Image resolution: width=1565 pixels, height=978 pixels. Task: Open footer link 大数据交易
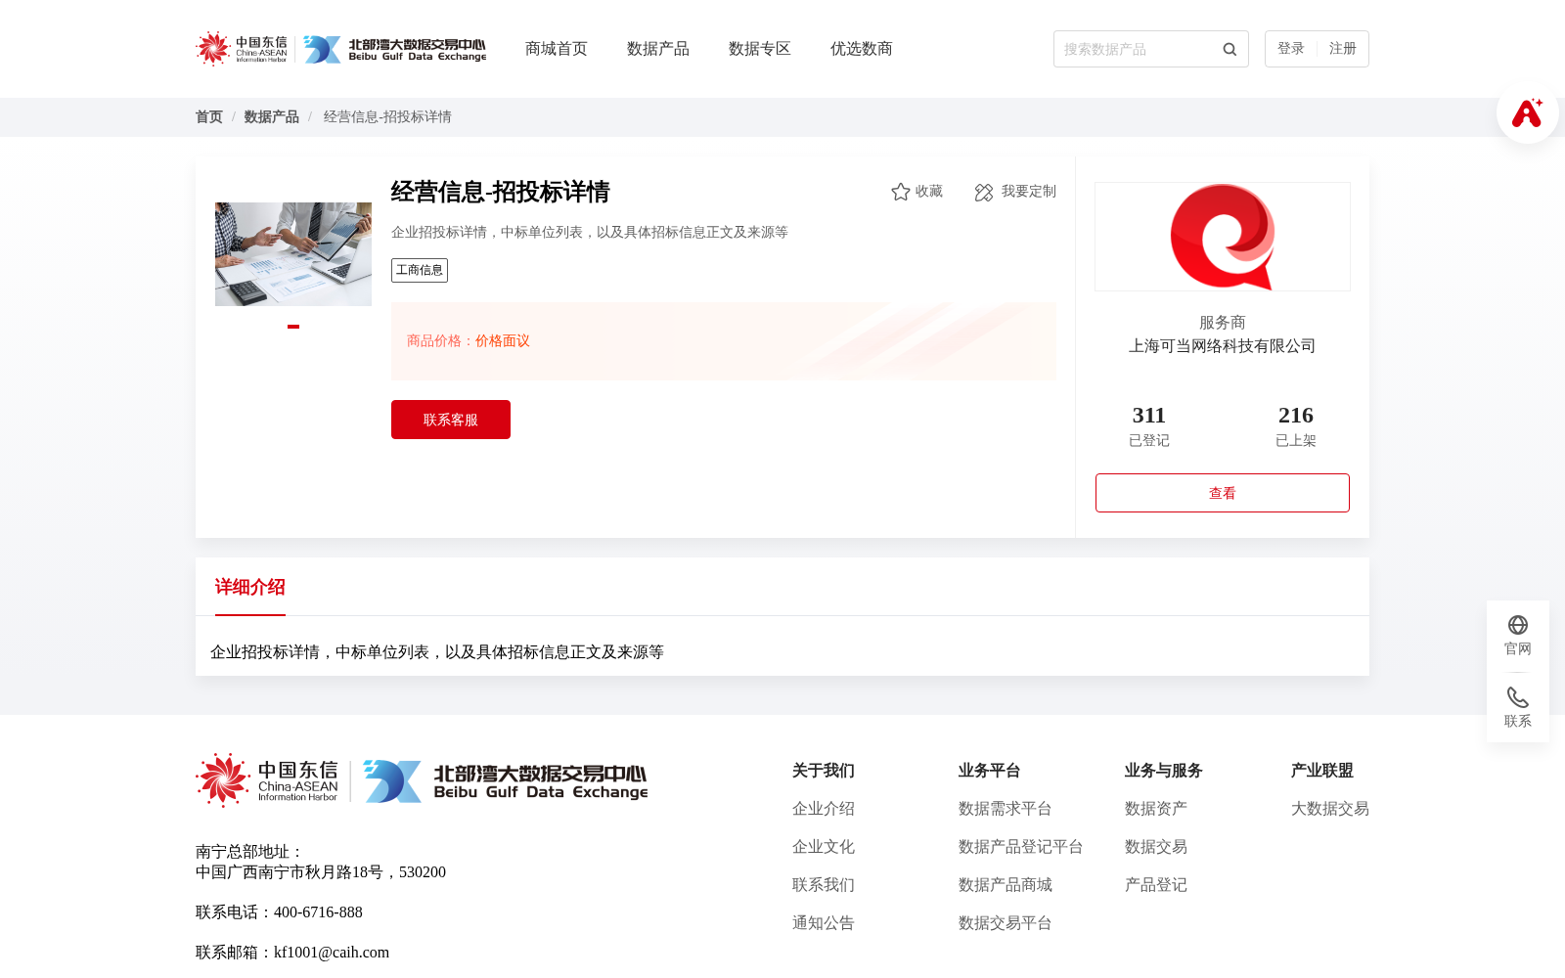coord(1330,809)
